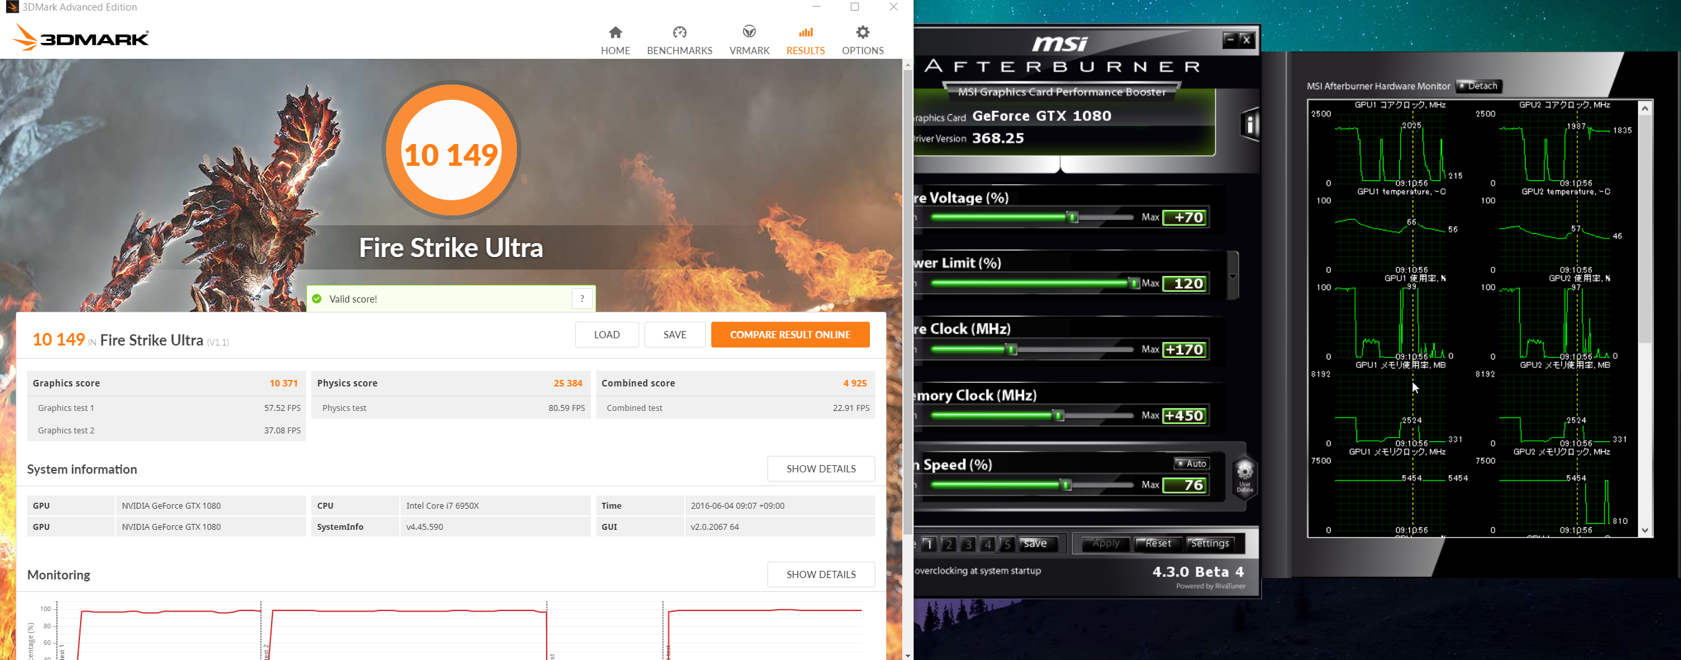Minimize the 3DMark window
1681x660 pixels.
[x=816, y=7]
